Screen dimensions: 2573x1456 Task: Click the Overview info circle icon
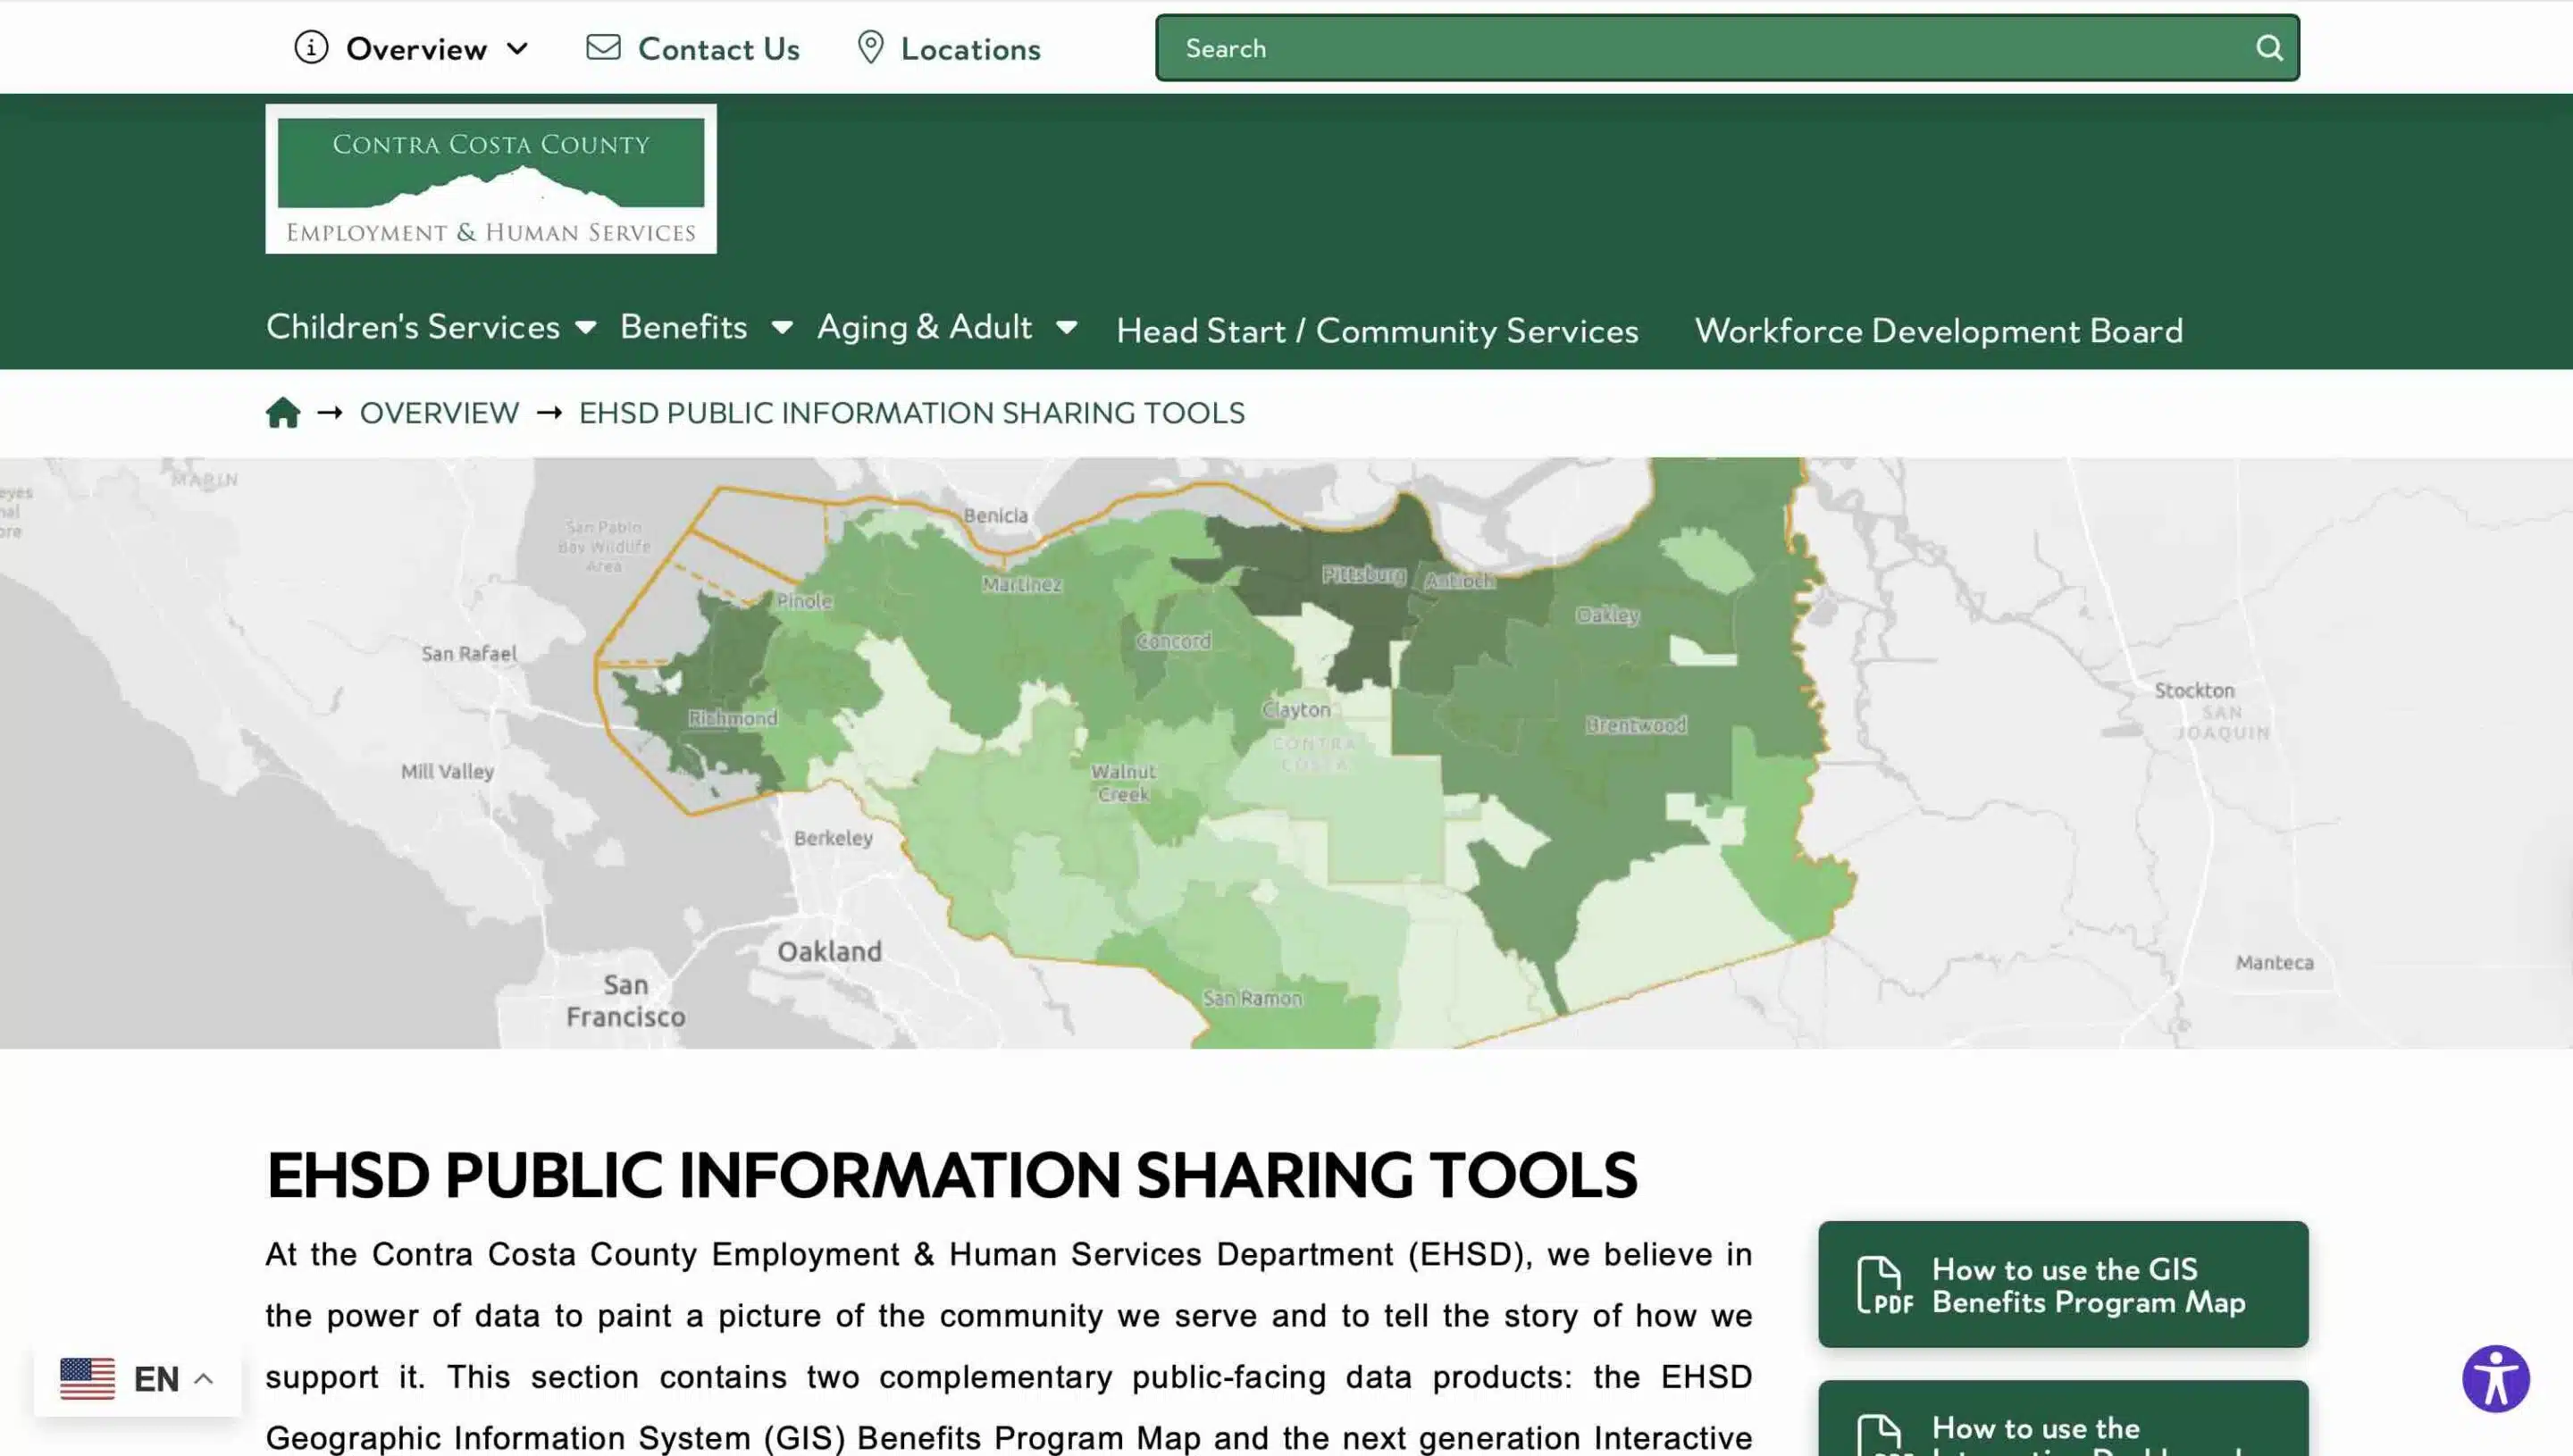click(311, 47)
